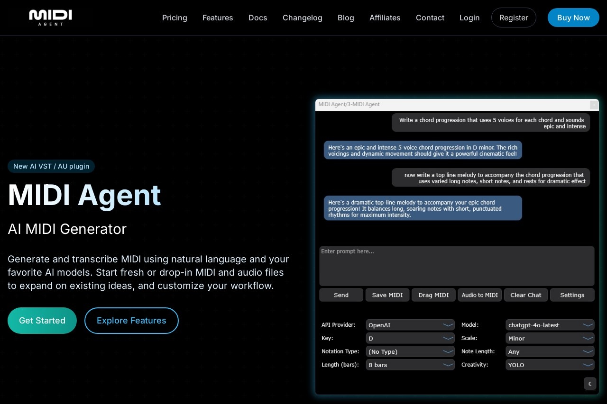The height and width of the screenshot is (404, 607).
Task: Close the MIDI Agent plugin window
Action: click(x=594, y=105)
